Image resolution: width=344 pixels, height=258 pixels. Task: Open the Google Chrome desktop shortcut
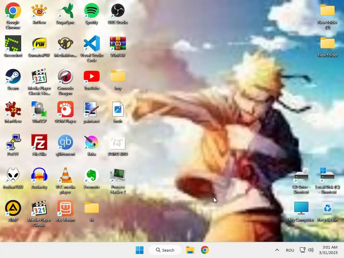[13, 10]
